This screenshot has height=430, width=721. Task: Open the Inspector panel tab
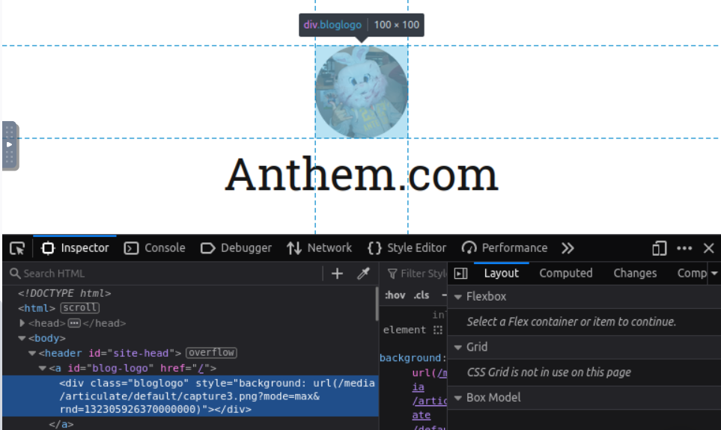[75, 248]
